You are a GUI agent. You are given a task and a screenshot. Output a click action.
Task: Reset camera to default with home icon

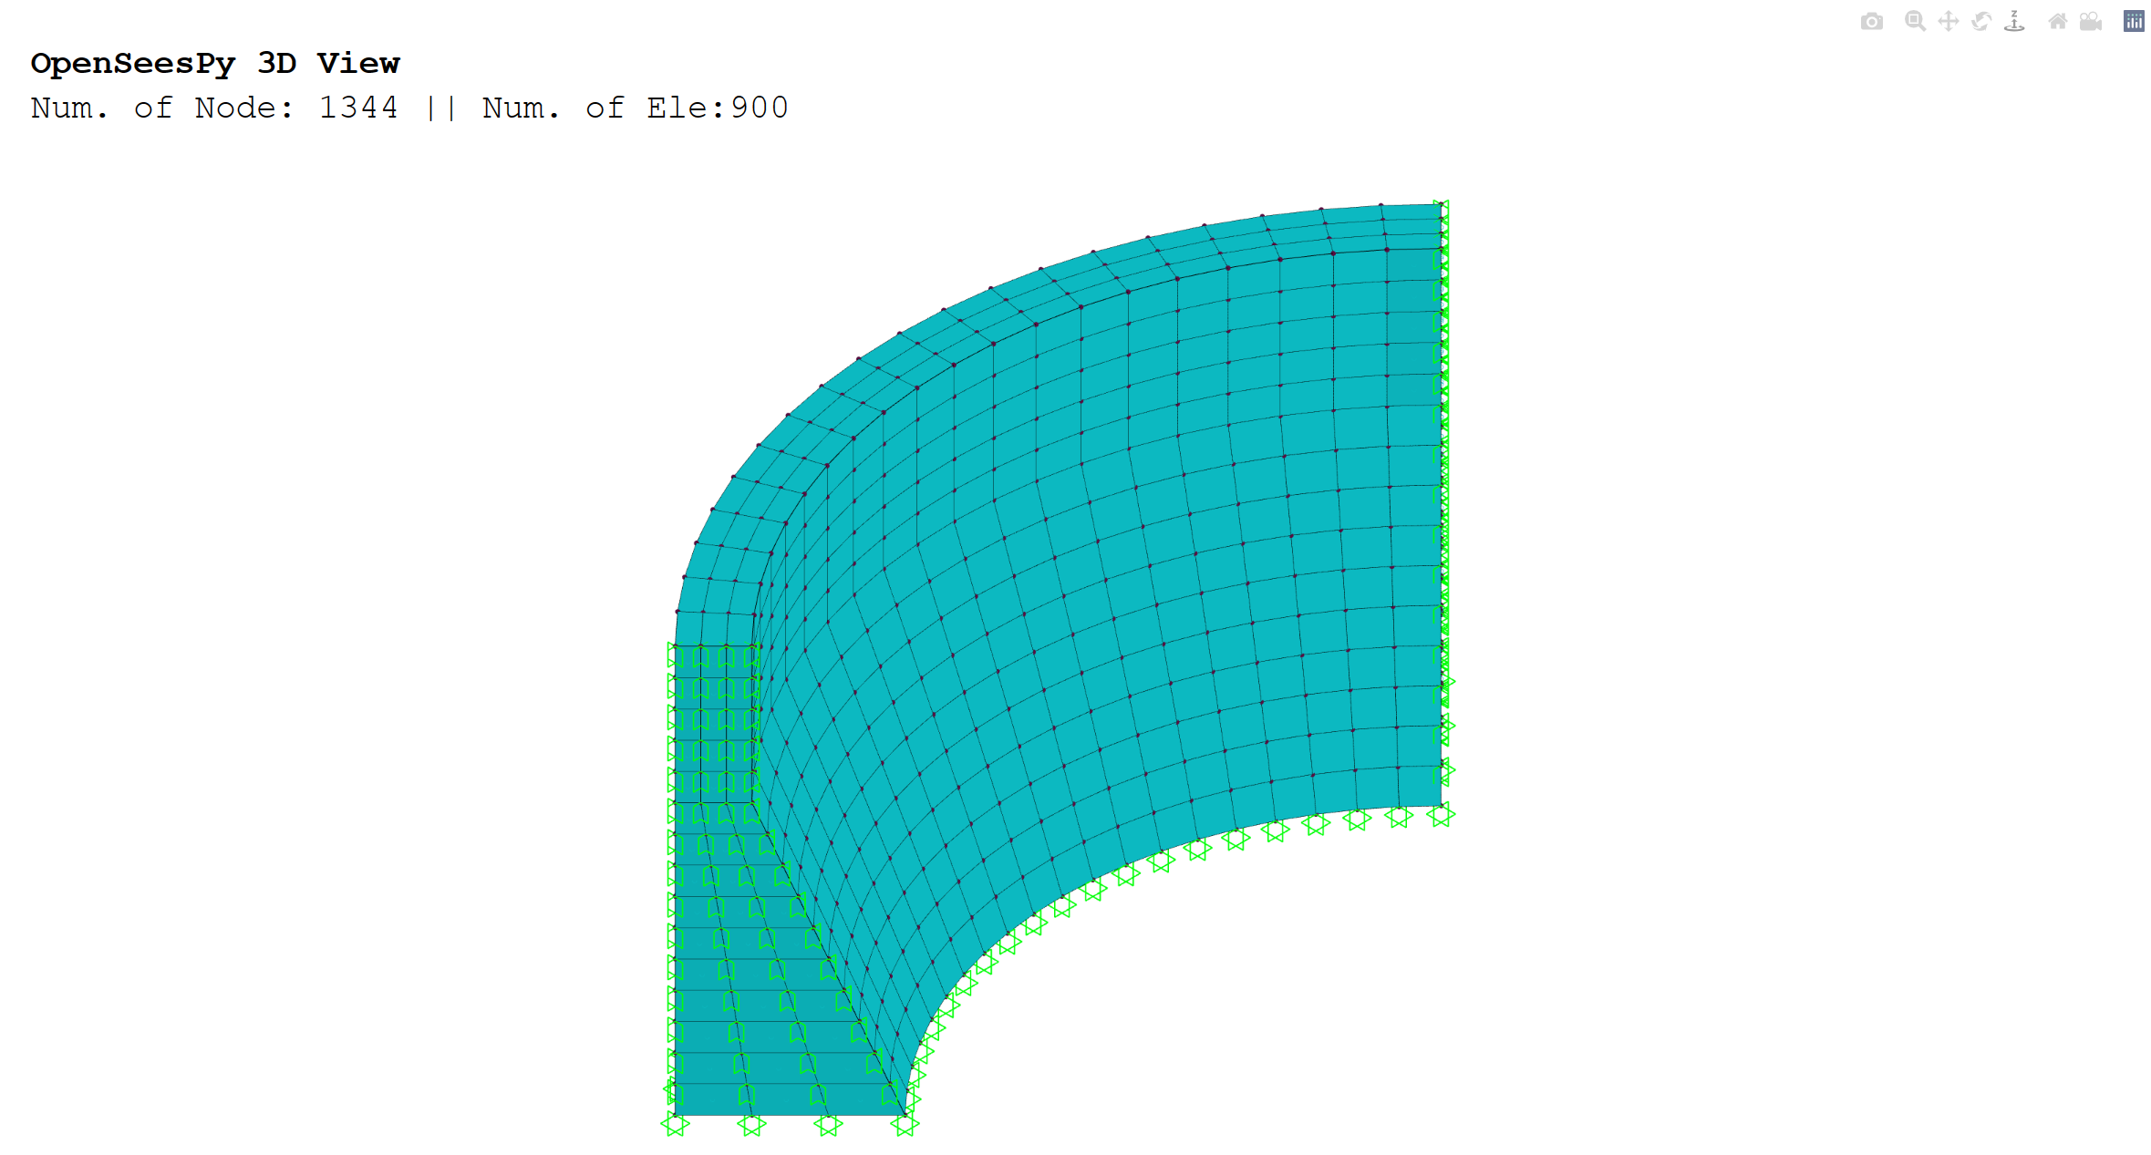click(2057, 21)
